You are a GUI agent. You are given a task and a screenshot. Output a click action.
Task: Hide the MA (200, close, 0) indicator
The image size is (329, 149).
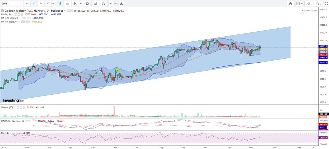24,18
